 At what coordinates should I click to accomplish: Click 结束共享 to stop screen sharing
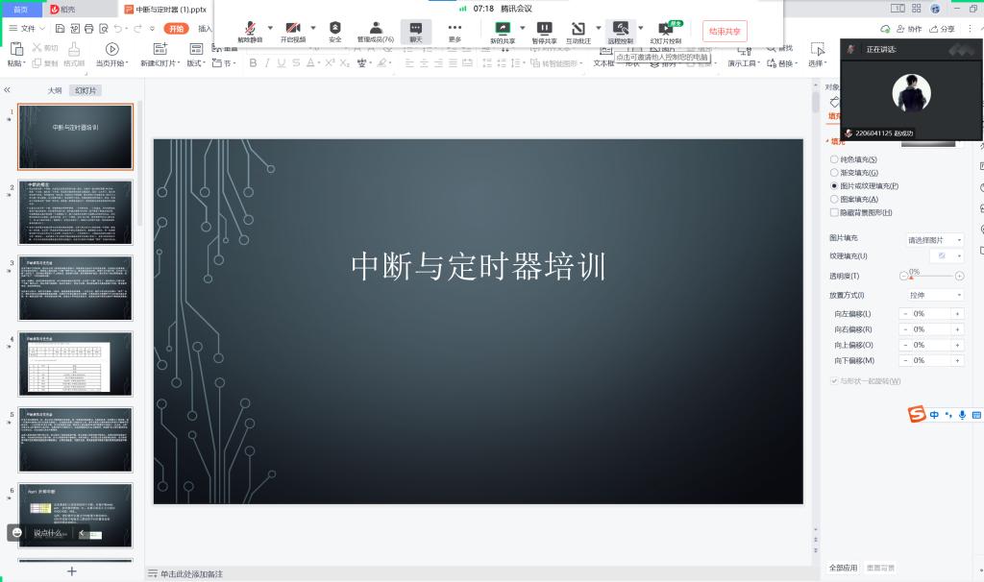coord(724,30)
